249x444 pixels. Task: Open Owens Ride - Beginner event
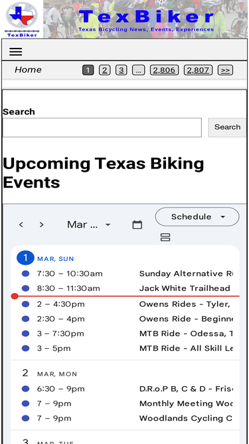point(186,319)
